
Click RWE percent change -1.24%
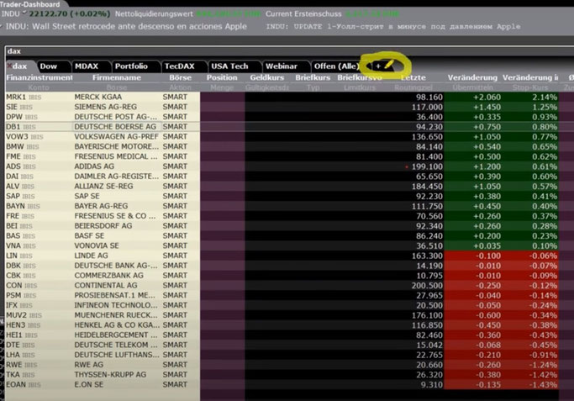(543, 365)
